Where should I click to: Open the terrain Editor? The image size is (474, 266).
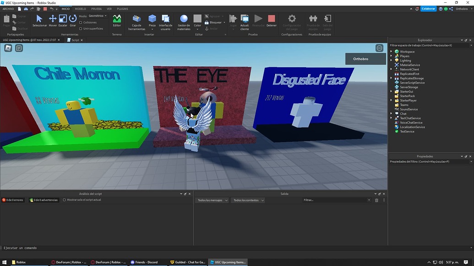(117, 21)
